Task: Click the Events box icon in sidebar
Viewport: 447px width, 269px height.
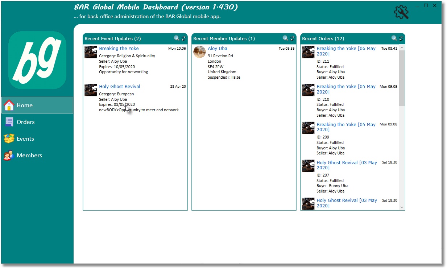Action: [x=9, y=138]
